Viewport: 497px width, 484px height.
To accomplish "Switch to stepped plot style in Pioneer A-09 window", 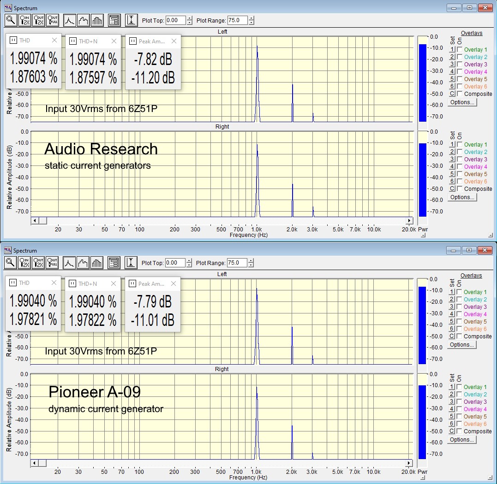I will 83,263.
